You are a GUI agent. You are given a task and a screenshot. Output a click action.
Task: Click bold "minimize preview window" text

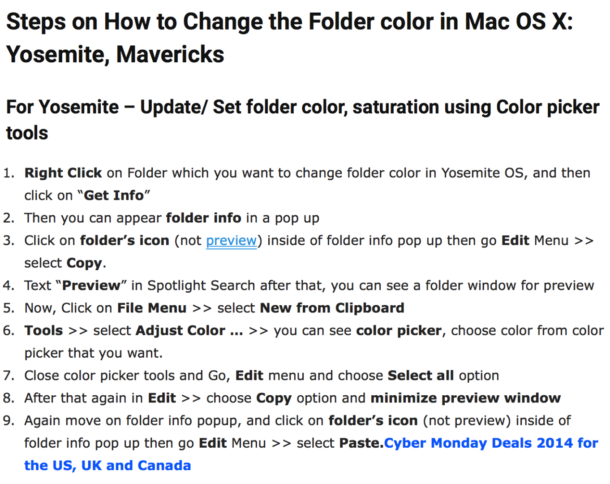pos(465,398)
